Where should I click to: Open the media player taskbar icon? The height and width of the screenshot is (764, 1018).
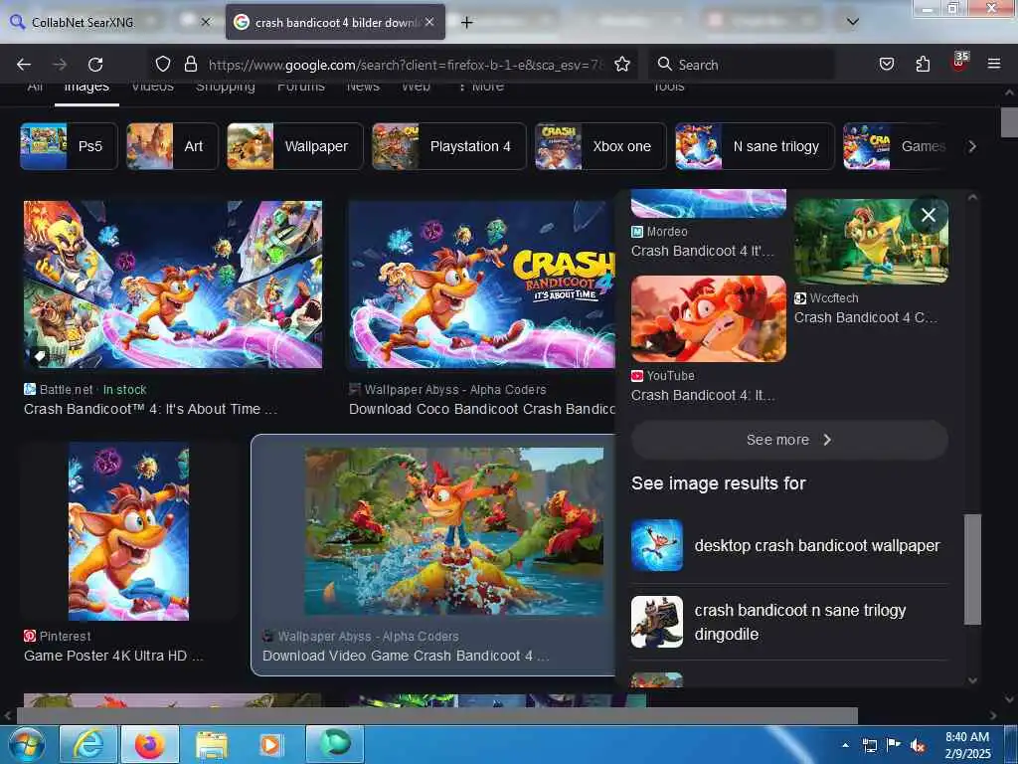272,744
